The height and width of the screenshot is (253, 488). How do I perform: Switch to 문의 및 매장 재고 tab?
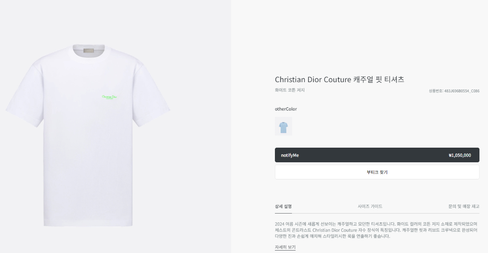coord(464,206)
